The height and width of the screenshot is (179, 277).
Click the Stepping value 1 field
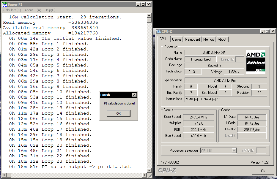click(x=259, y=86)
